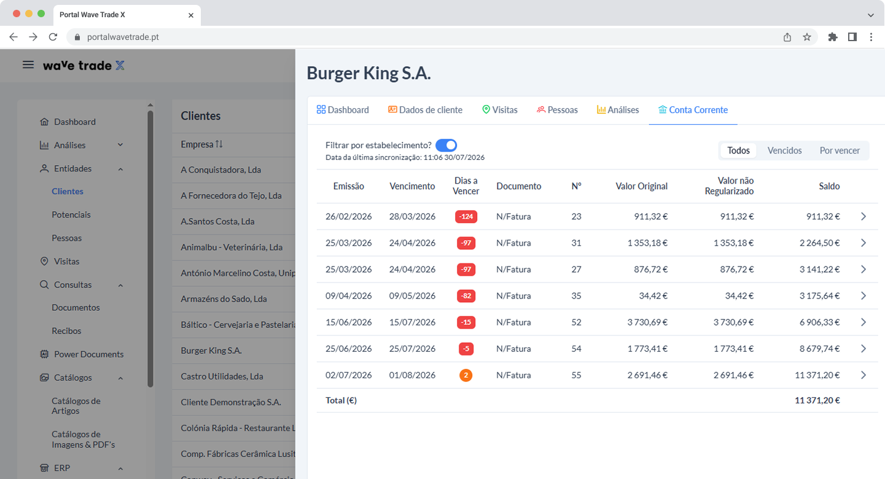
Task: Open client Armazéns do Sado, Lda
Action: 224,298
